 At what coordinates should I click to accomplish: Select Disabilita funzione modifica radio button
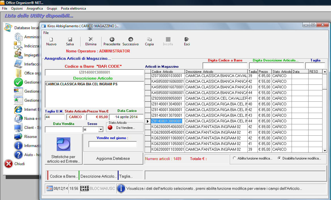pyautogui.click(x=279, y=158)
